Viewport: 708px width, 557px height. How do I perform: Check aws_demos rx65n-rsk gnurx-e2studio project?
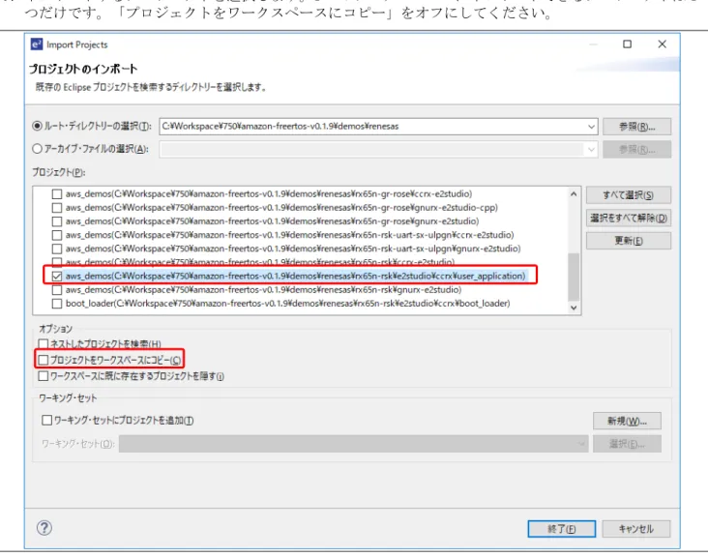click(57, 290)
